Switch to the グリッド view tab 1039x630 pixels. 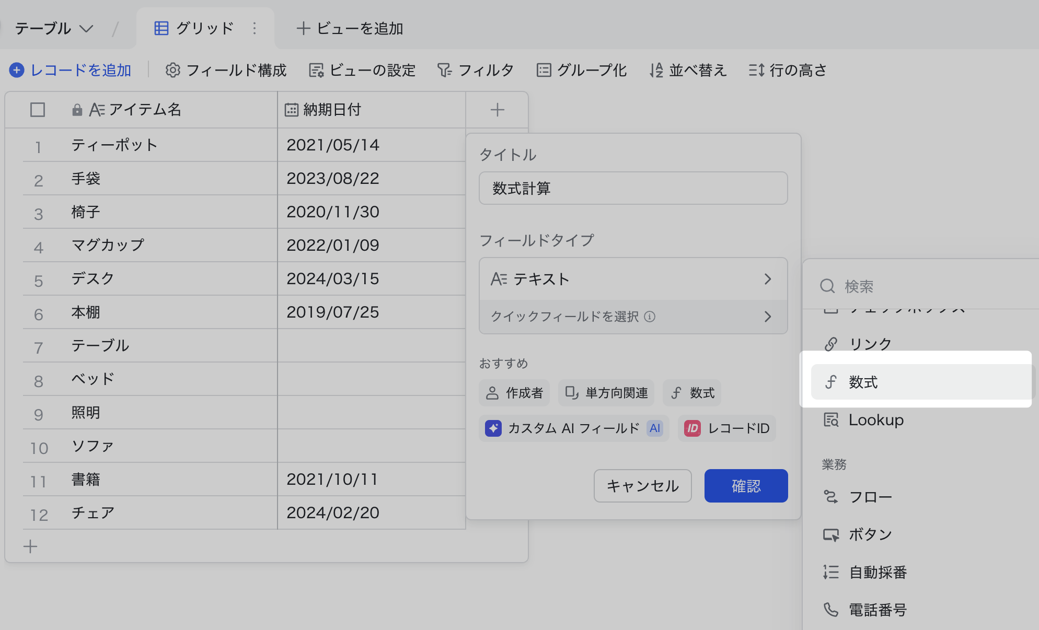point(194,28)
